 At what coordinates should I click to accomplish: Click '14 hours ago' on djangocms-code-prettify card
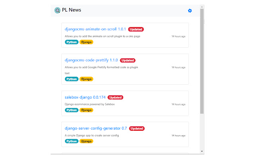(178, 67)
